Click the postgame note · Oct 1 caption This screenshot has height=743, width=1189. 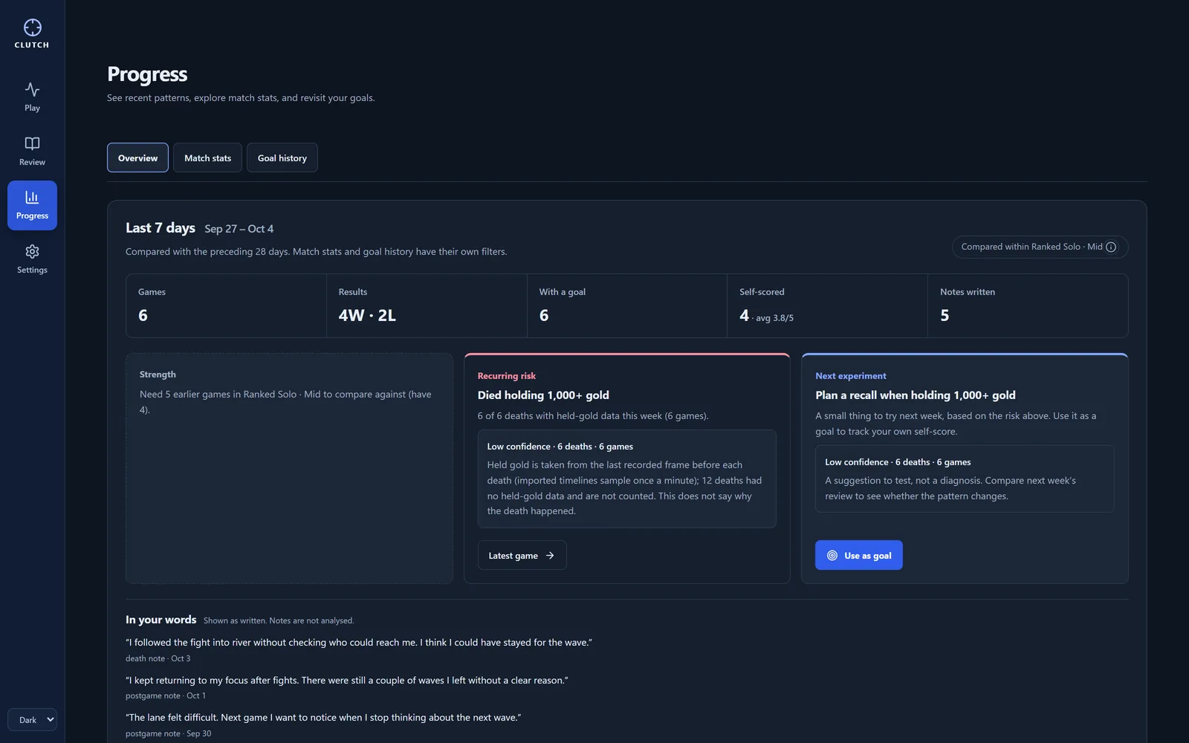tap(166, 695)
